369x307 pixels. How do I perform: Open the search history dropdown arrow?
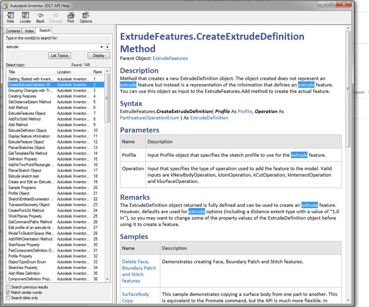pos(102,47)
